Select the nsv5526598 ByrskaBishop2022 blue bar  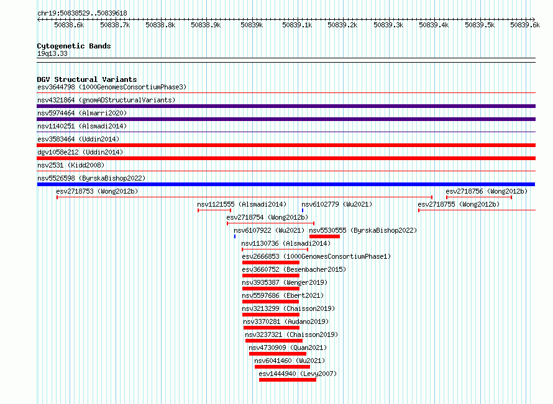286,184
